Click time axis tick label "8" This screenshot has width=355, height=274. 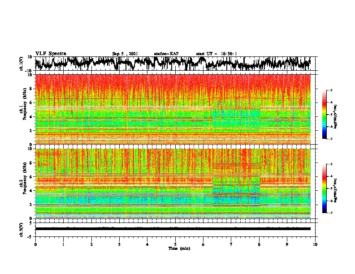[x=259, y=244]
